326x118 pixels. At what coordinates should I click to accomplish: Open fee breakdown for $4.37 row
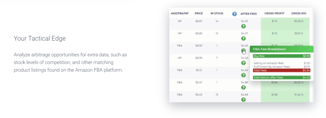[x=244, y=39]
